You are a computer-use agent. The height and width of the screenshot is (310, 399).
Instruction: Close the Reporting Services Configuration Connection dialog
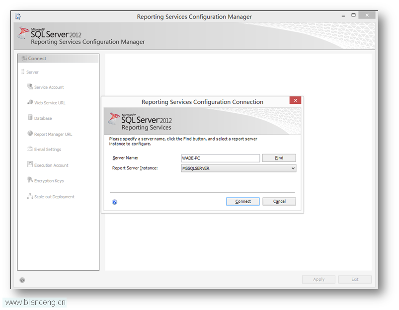(x=295, y=100)
